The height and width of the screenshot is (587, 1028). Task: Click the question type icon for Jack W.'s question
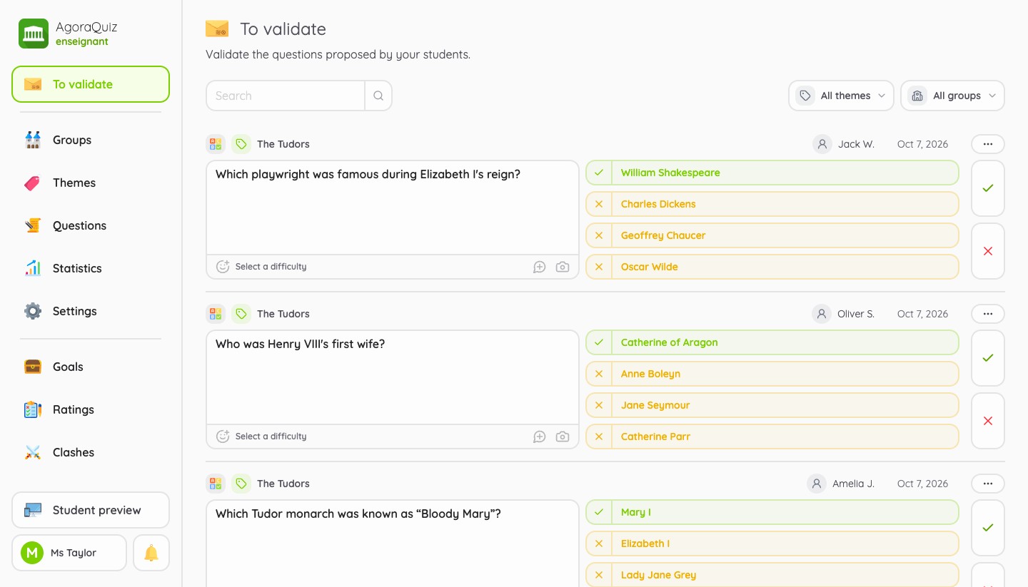tap(216, 144)
